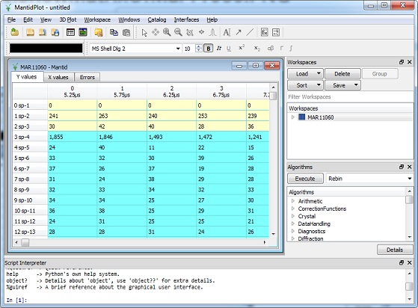Open the Save dropdown button
Image resolution: width=418 pixels, height=308 pixels.
coord(342,85)
